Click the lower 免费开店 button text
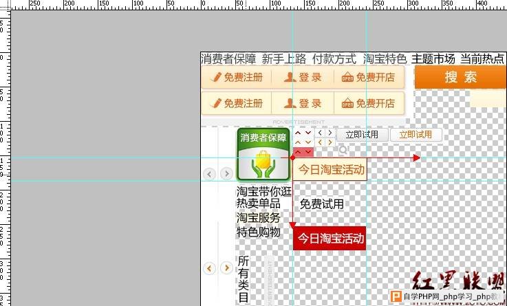The image size is (507, 306). [376, 103]
